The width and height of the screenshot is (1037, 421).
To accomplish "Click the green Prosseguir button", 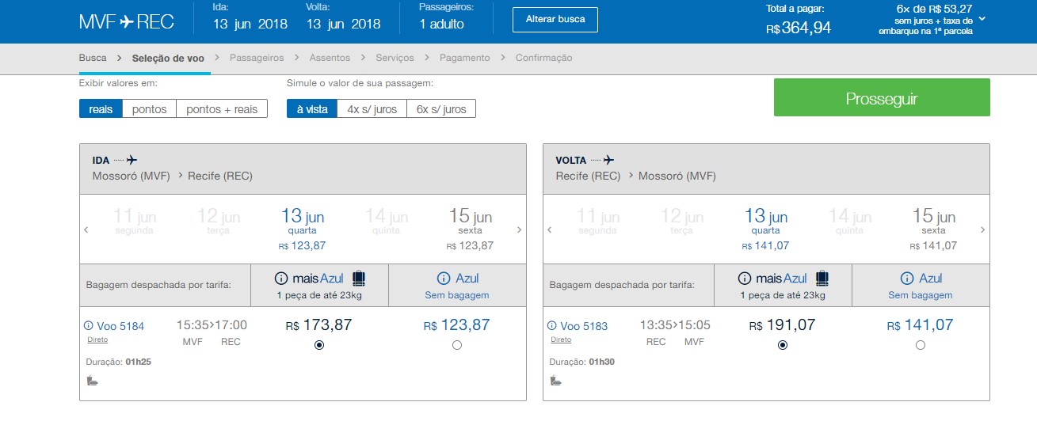I will coord(881,98).
